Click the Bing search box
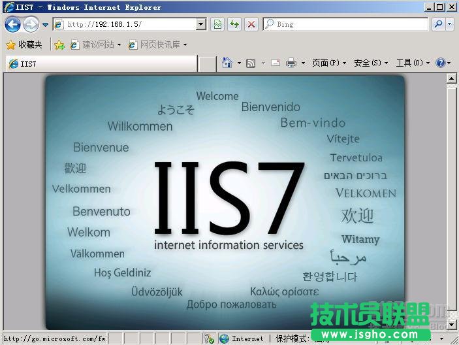This screenshot has width=459, height=345. tap(345, 24)
